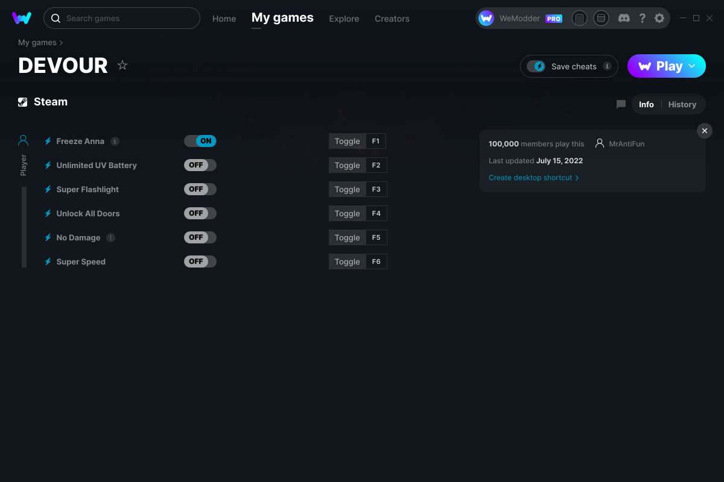
Task: Click Toggle button for Super Speed
Action: pyautogui.click(x=347, y=261)
